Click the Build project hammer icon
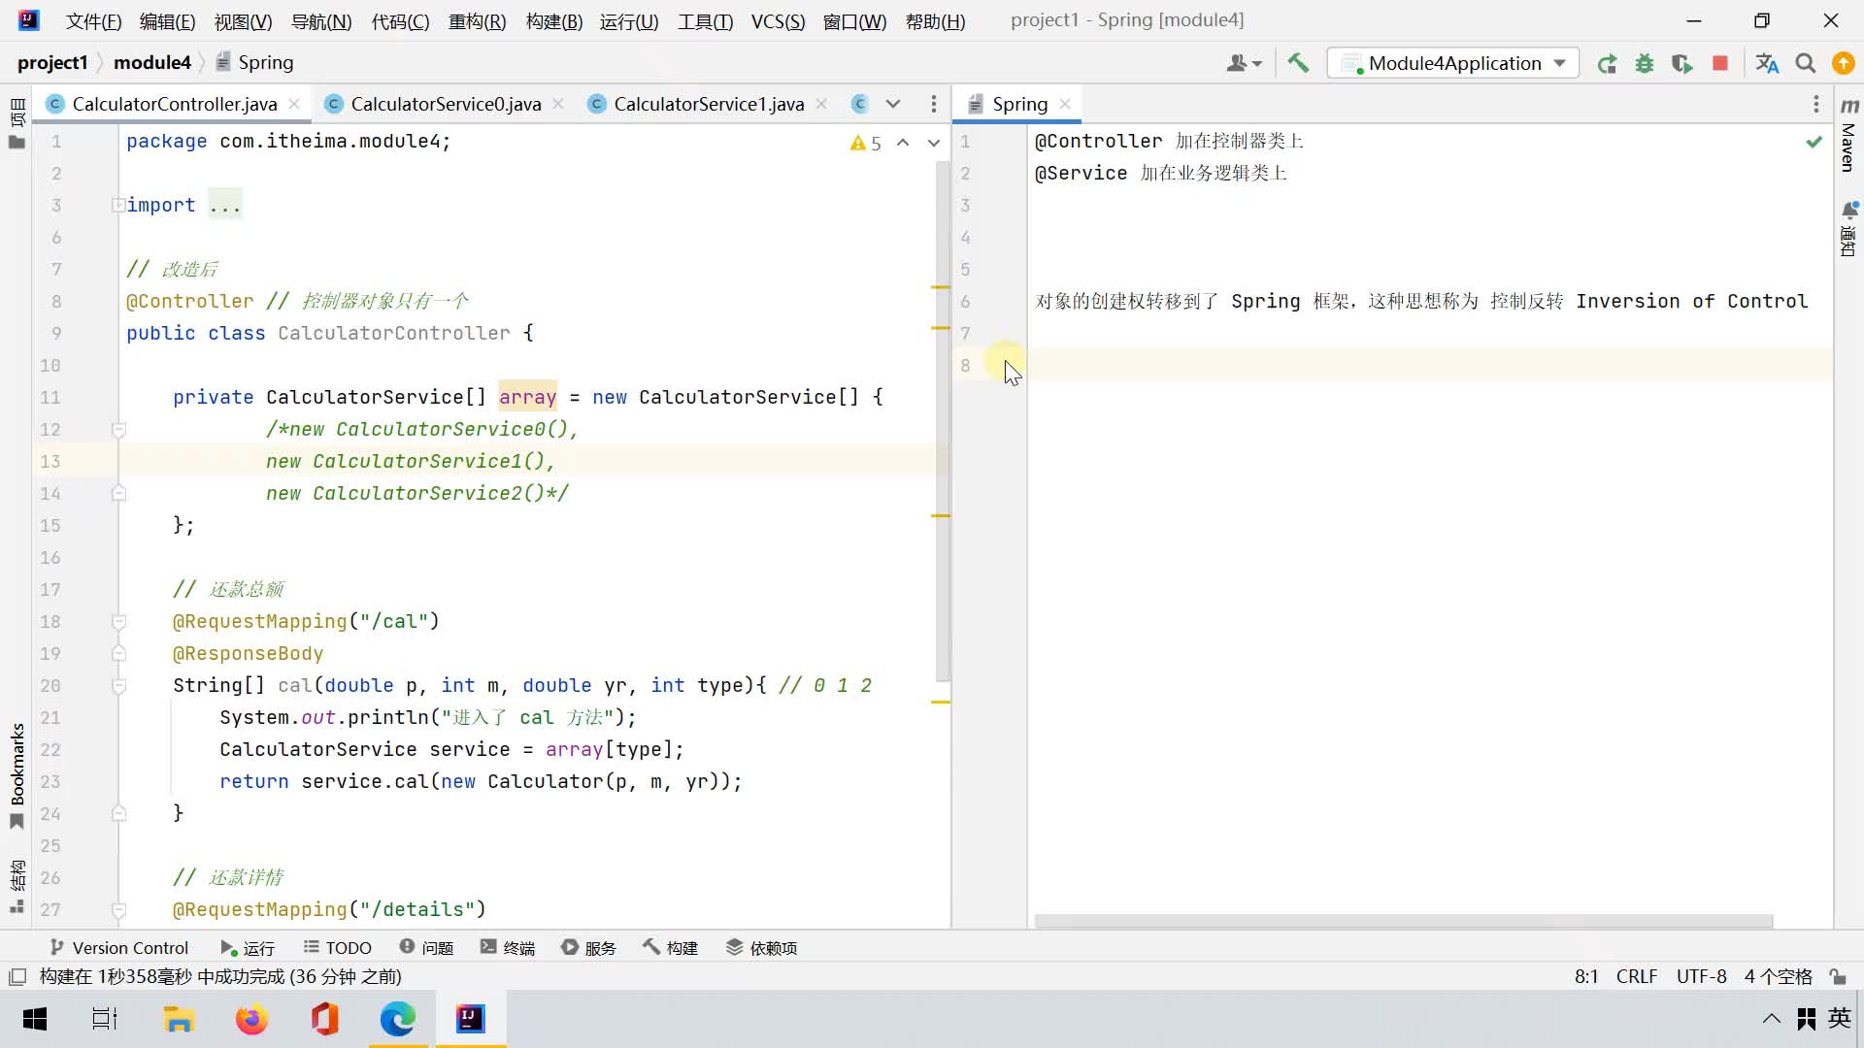This screenshot has height=1048, width=1864. (x=1298, y=63)
